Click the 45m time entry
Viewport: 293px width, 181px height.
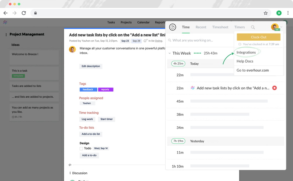(x=226, y=101)
